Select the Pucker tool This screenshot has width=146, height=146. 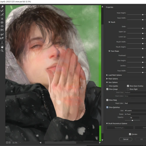click(x=2, y=22)
